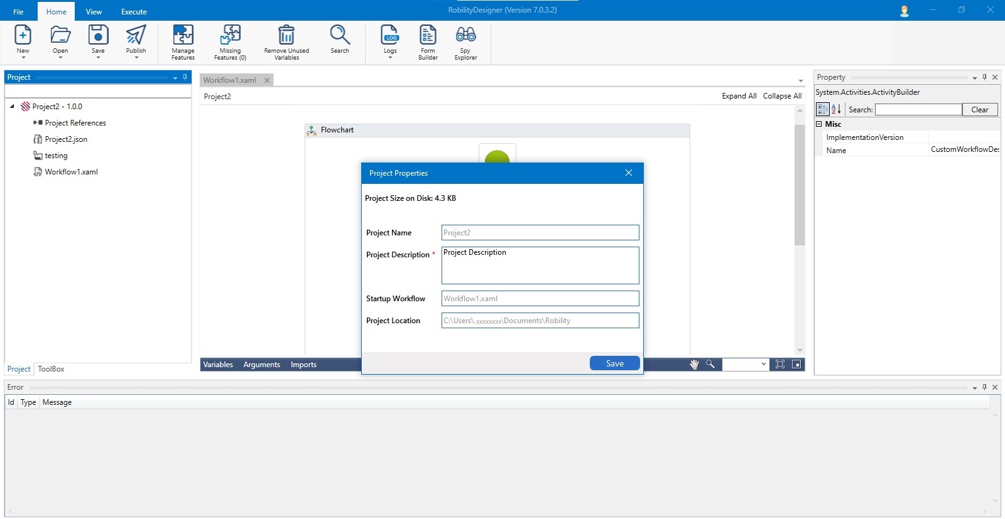This screenshot has height=519, width=1005.
Task: Pin the Project panel
Action: [x=185, y=77]
